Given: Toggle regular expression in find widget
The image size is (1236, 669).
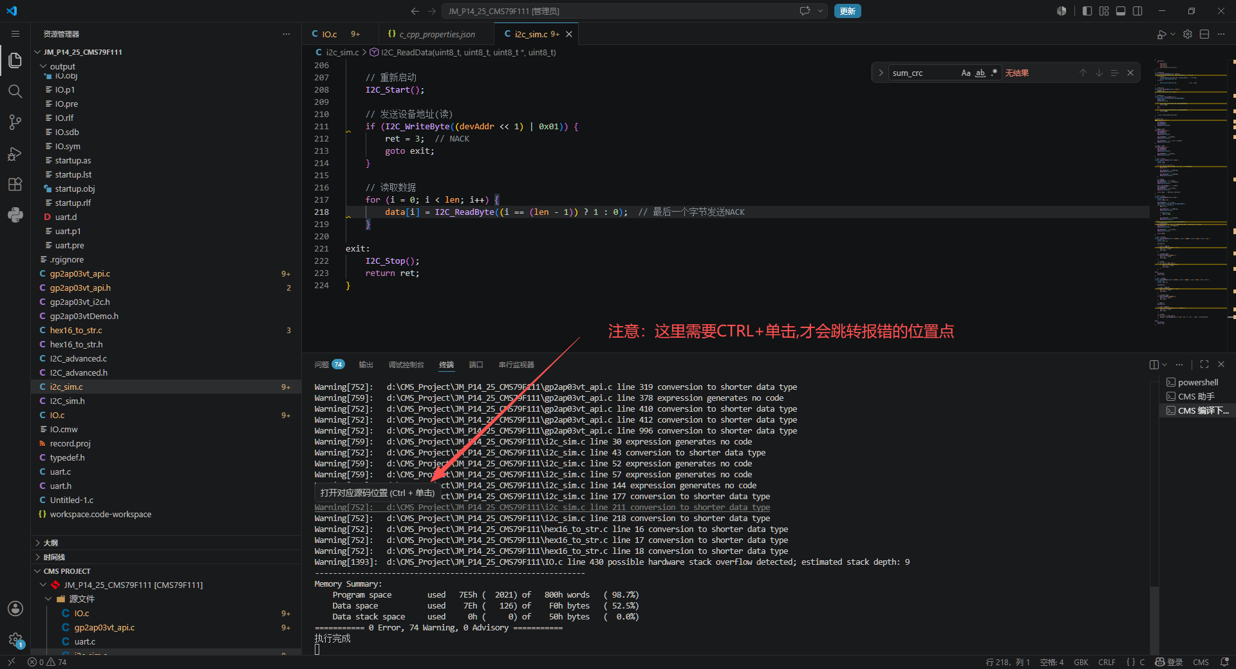Looking at the screenshot, I should (995, 73).
